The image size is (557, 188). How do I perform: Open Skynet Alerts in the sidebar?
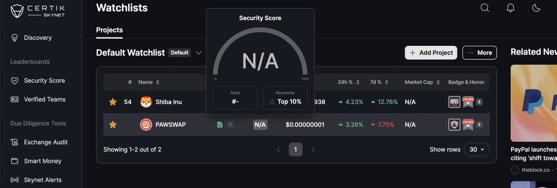point(43,180)
